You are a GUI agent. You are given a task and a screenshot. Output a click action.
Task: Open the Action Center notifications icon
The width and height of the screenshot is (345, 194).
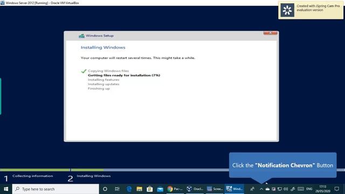coord(336,189)
